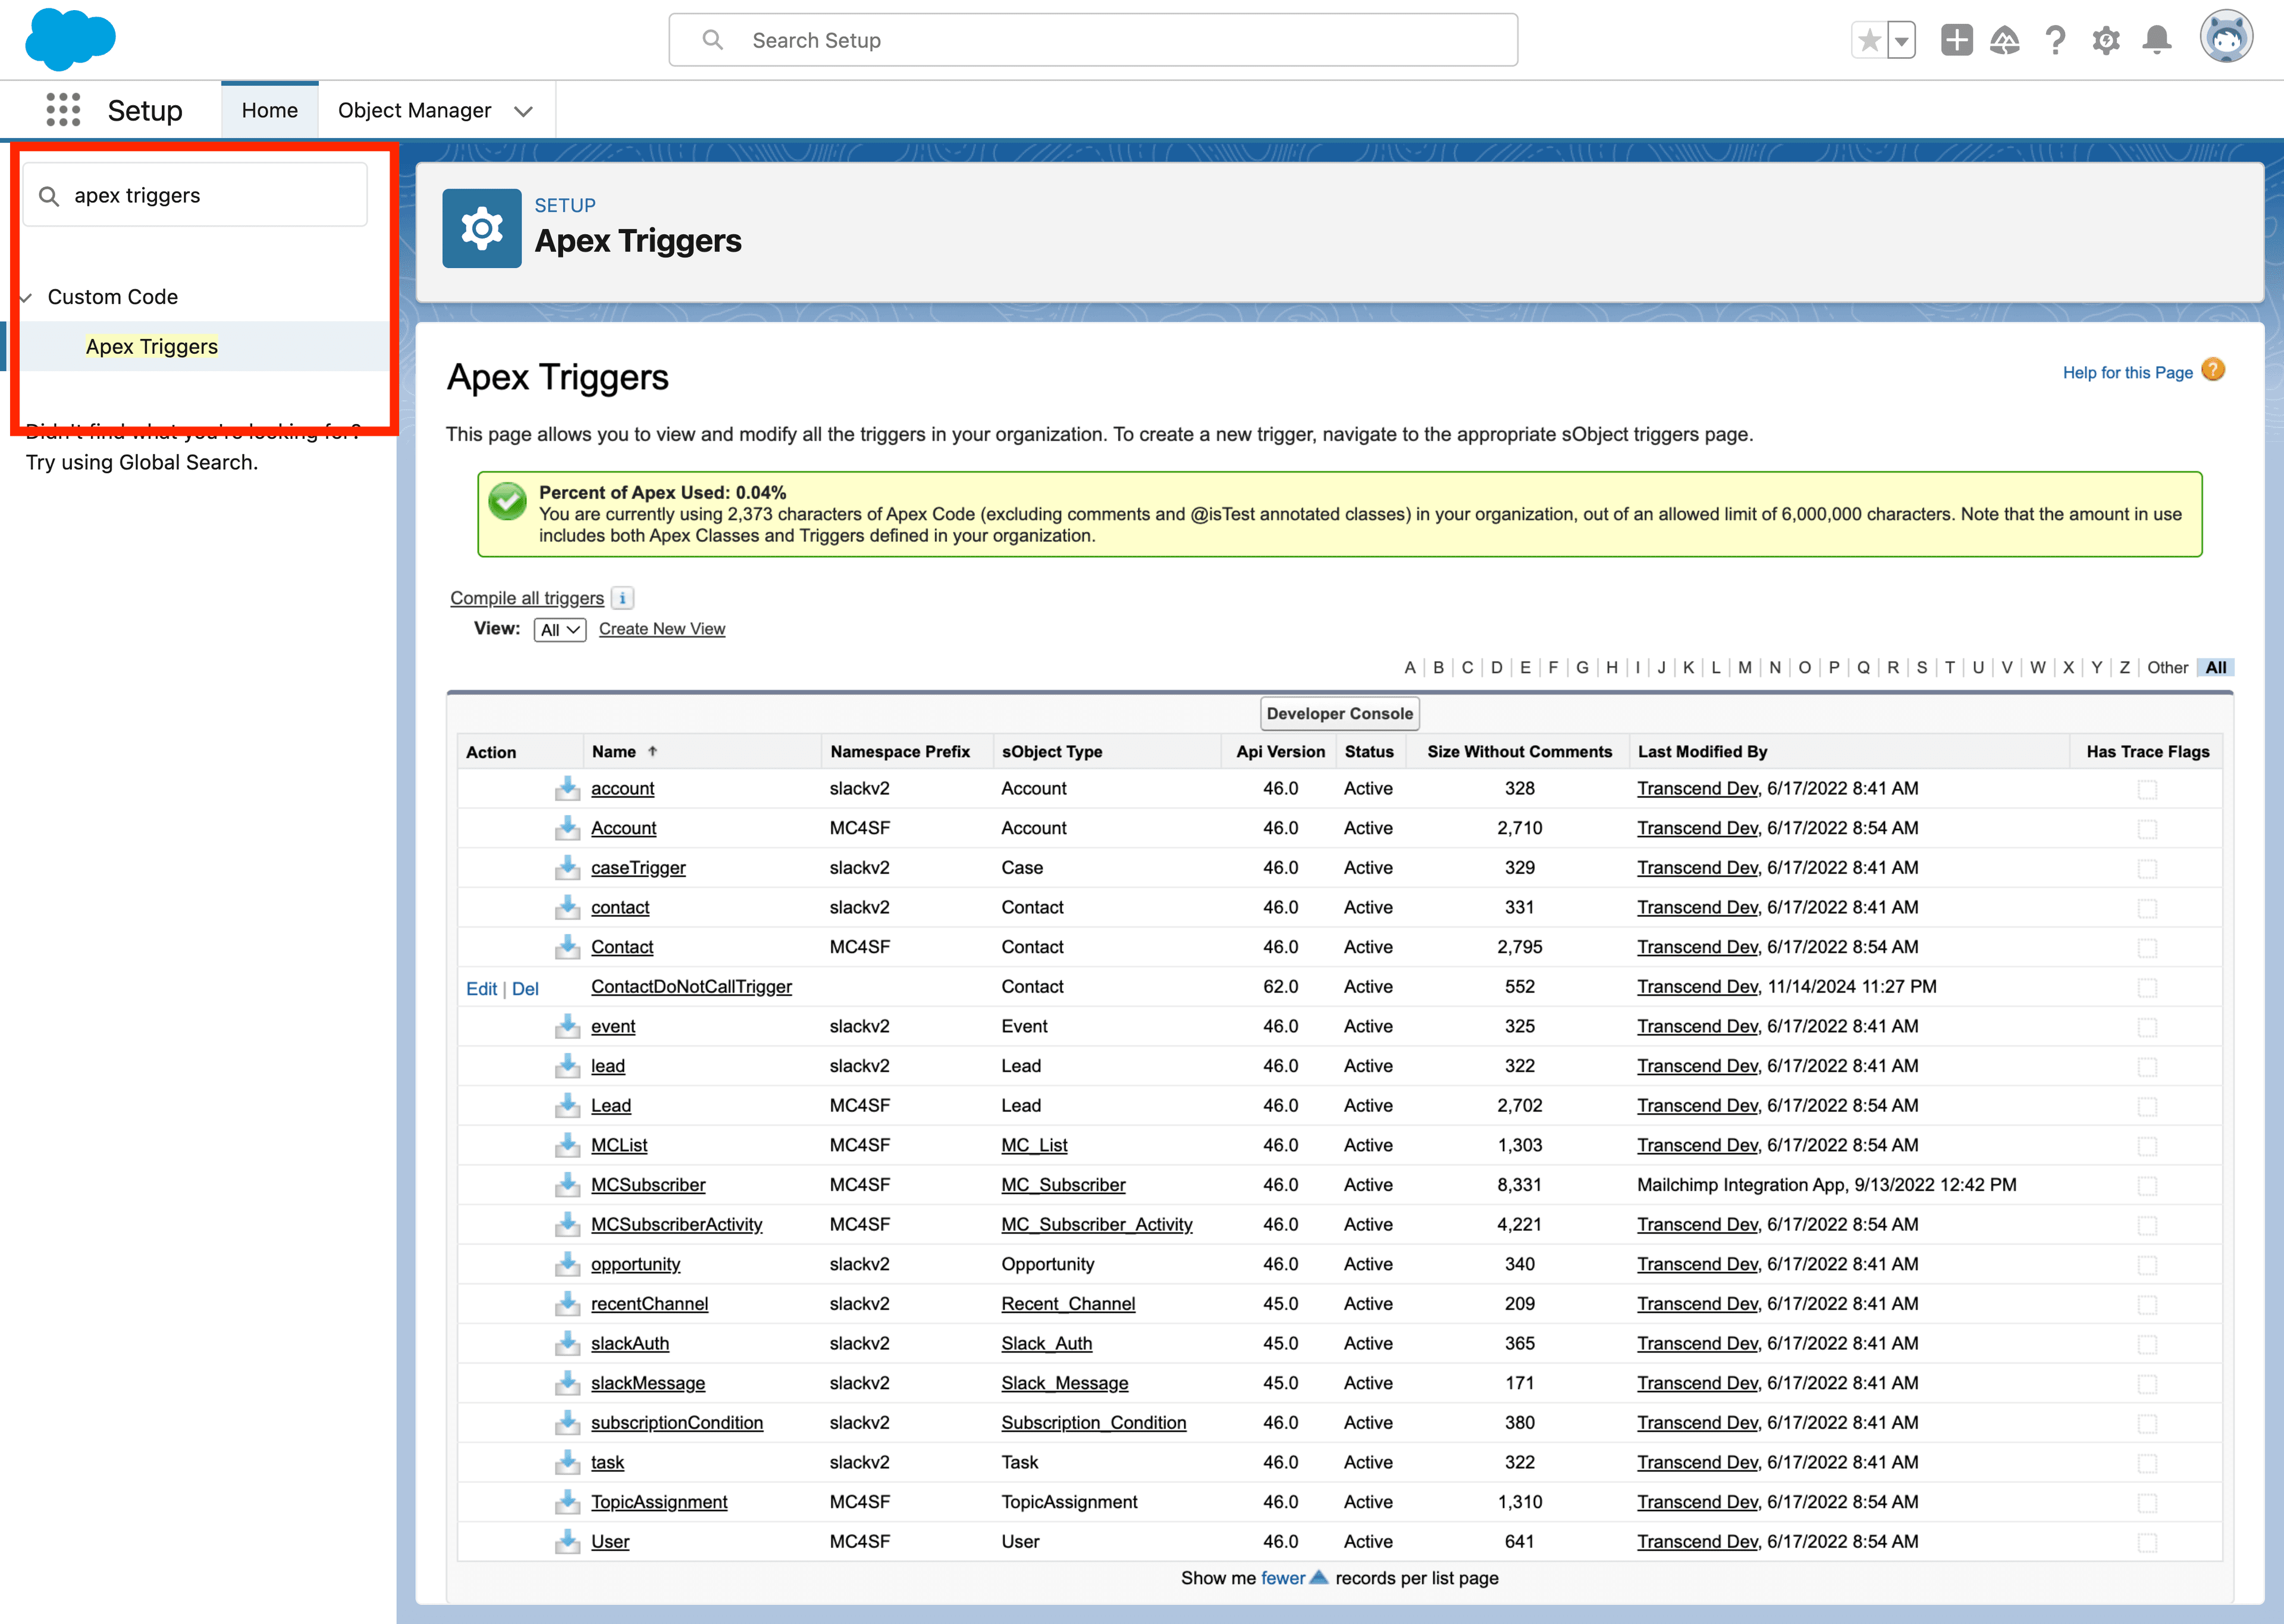Click the Salesforce cloud logo
The width and height of the screenshot is (2284, 1624).
70,39
